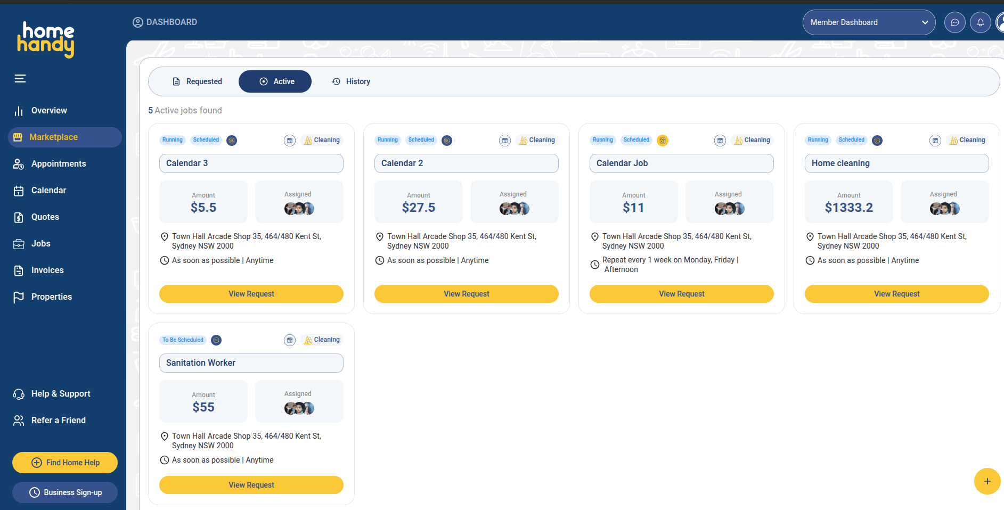
Task: Go to Invoices in sidebar
Action: (47, 270)
